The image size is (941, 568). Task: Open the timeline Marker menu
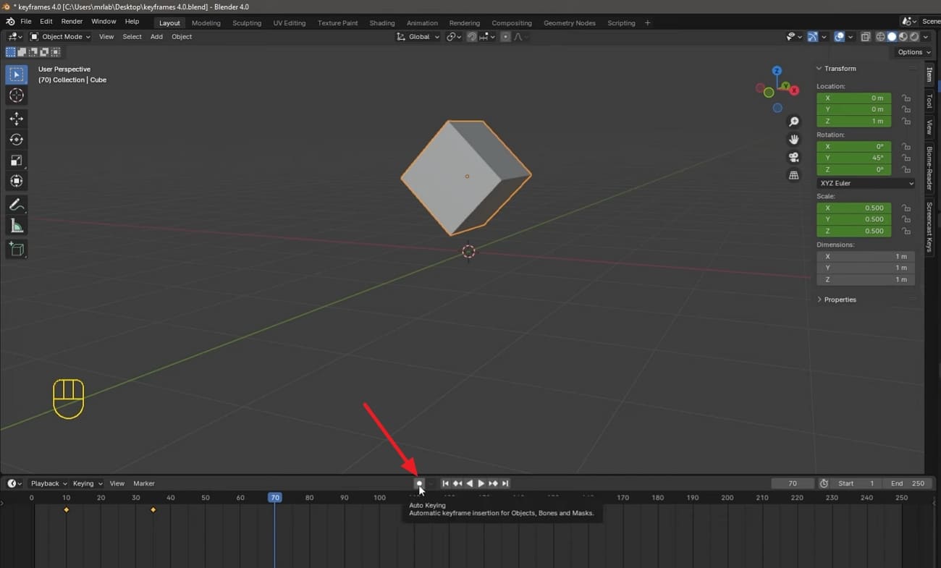point(144,483)
